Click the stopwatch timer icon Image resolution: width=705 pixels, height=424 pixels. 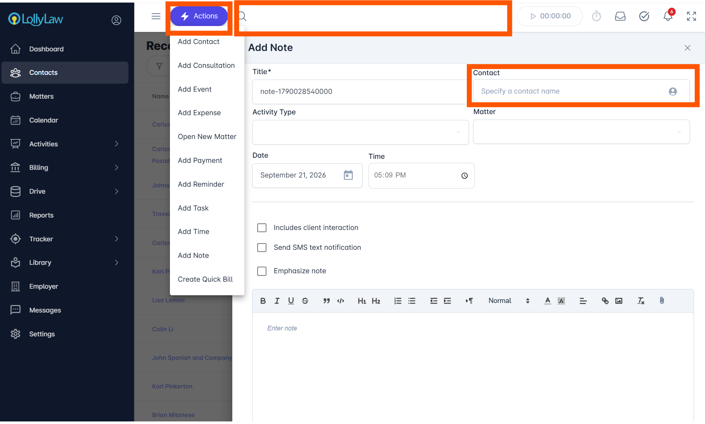596,16
